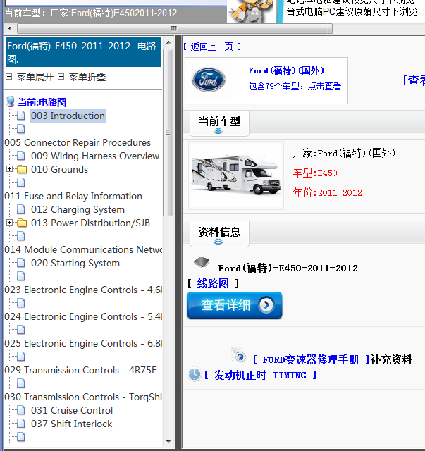Click the Ford(福特)-E450-2011-2012- 电路图 panel header
Screen dimensions: 425x451
[x=83, y=52]
